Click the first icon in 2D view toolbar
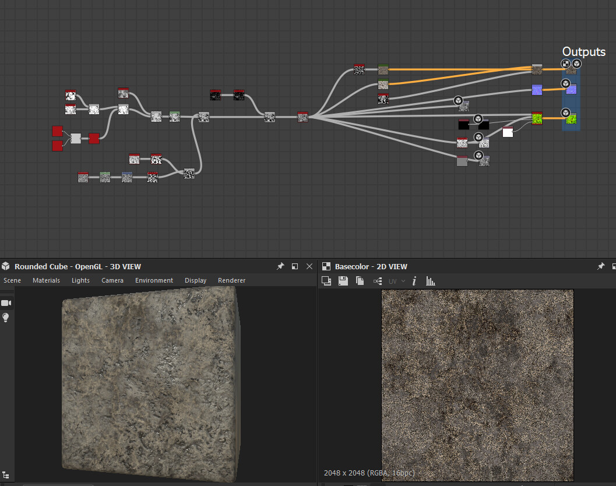 tap(326, 281)
